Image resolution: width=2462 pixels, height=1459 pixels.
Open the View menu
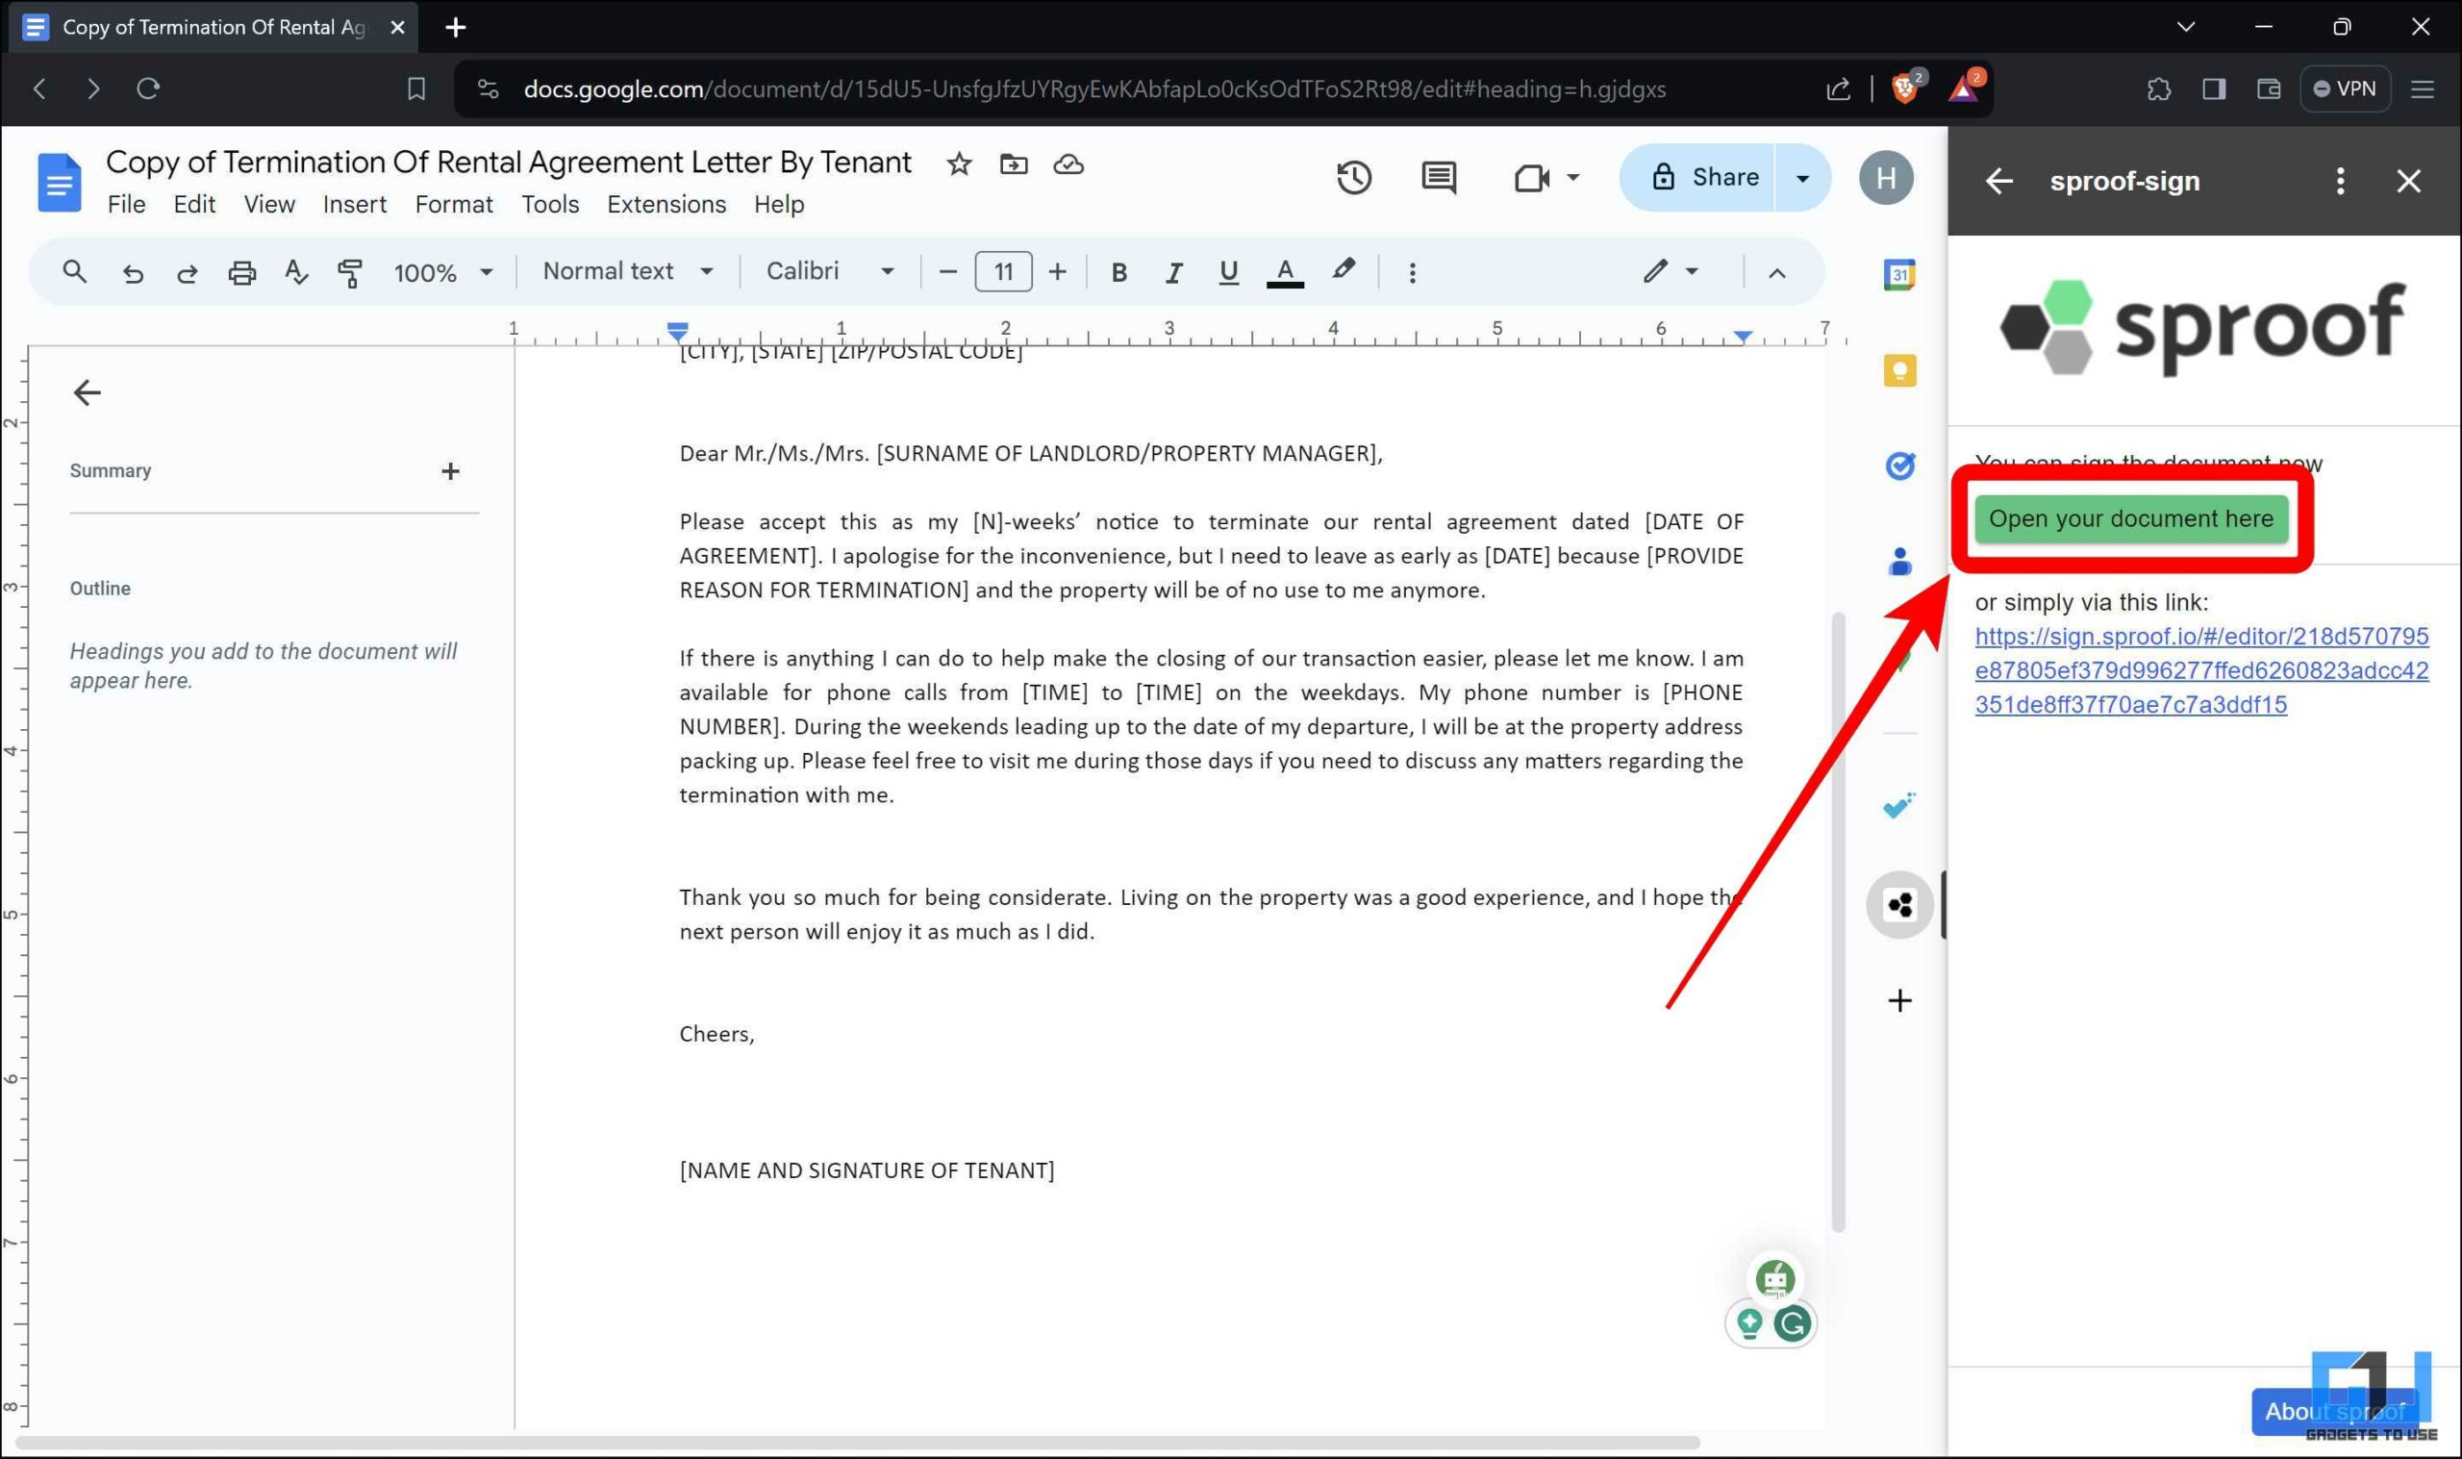pos(269,205)
